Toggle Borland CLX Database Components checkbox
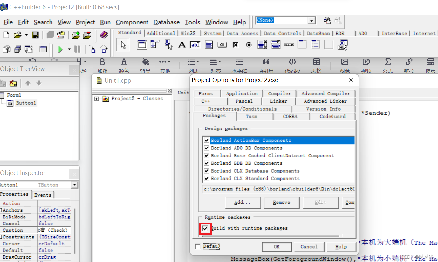This screenshot has height=262, width=438. pos(207,171)
